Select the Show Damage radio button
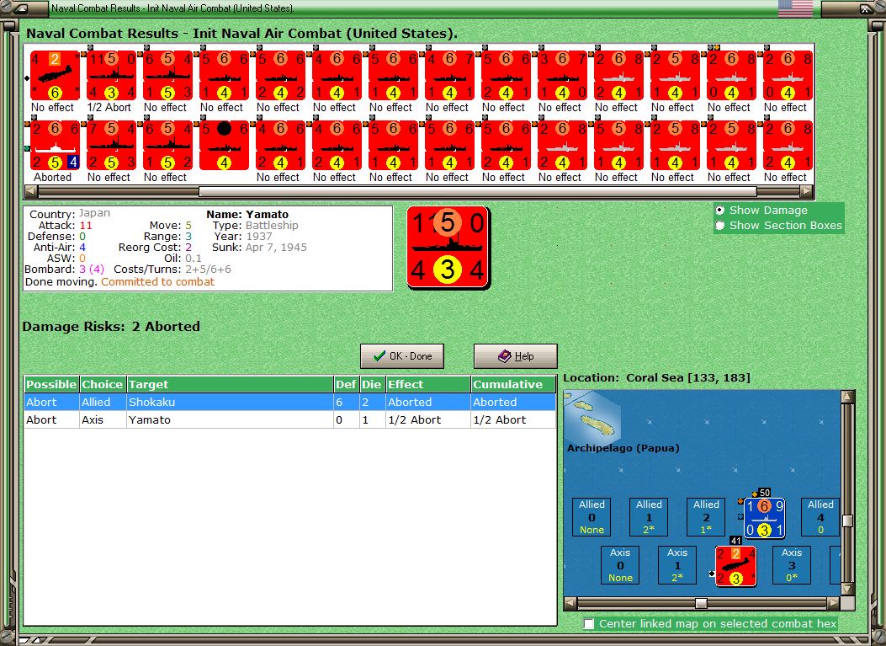Image resolution: width=886 pixels, height=646 pixels. (x=720, y=210)
